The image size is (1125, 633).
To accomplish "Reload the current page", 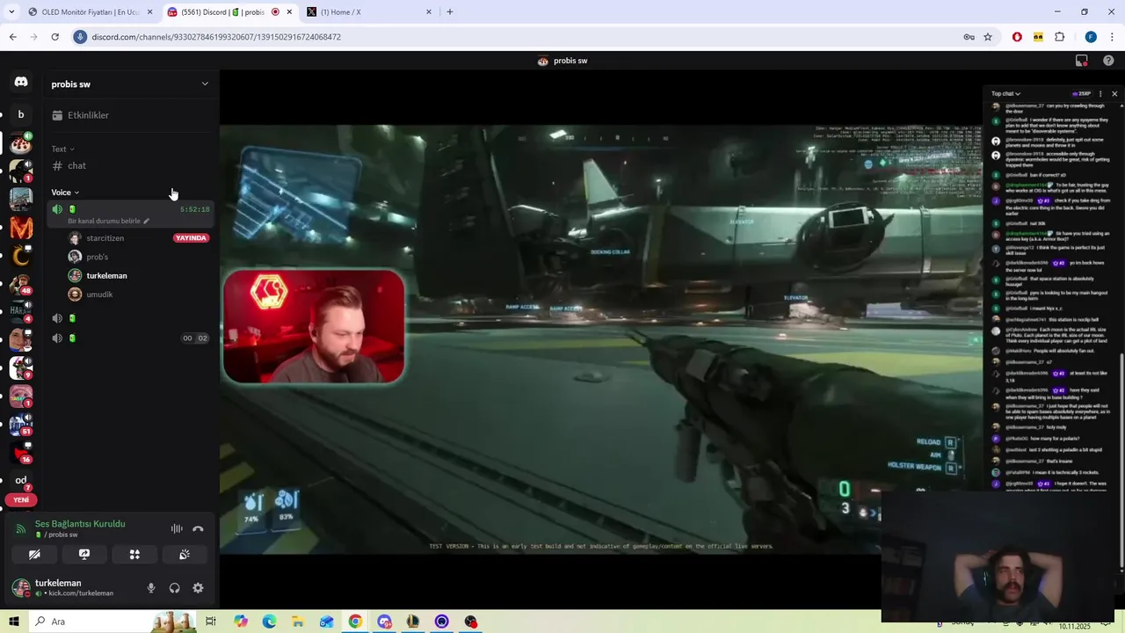I will pyautogui.click(x=54, y=37).
